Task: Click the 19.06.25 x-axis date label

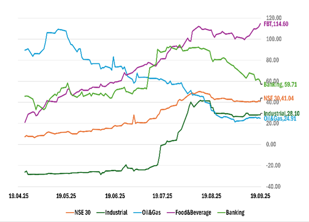Action: [x=115, y=196]
